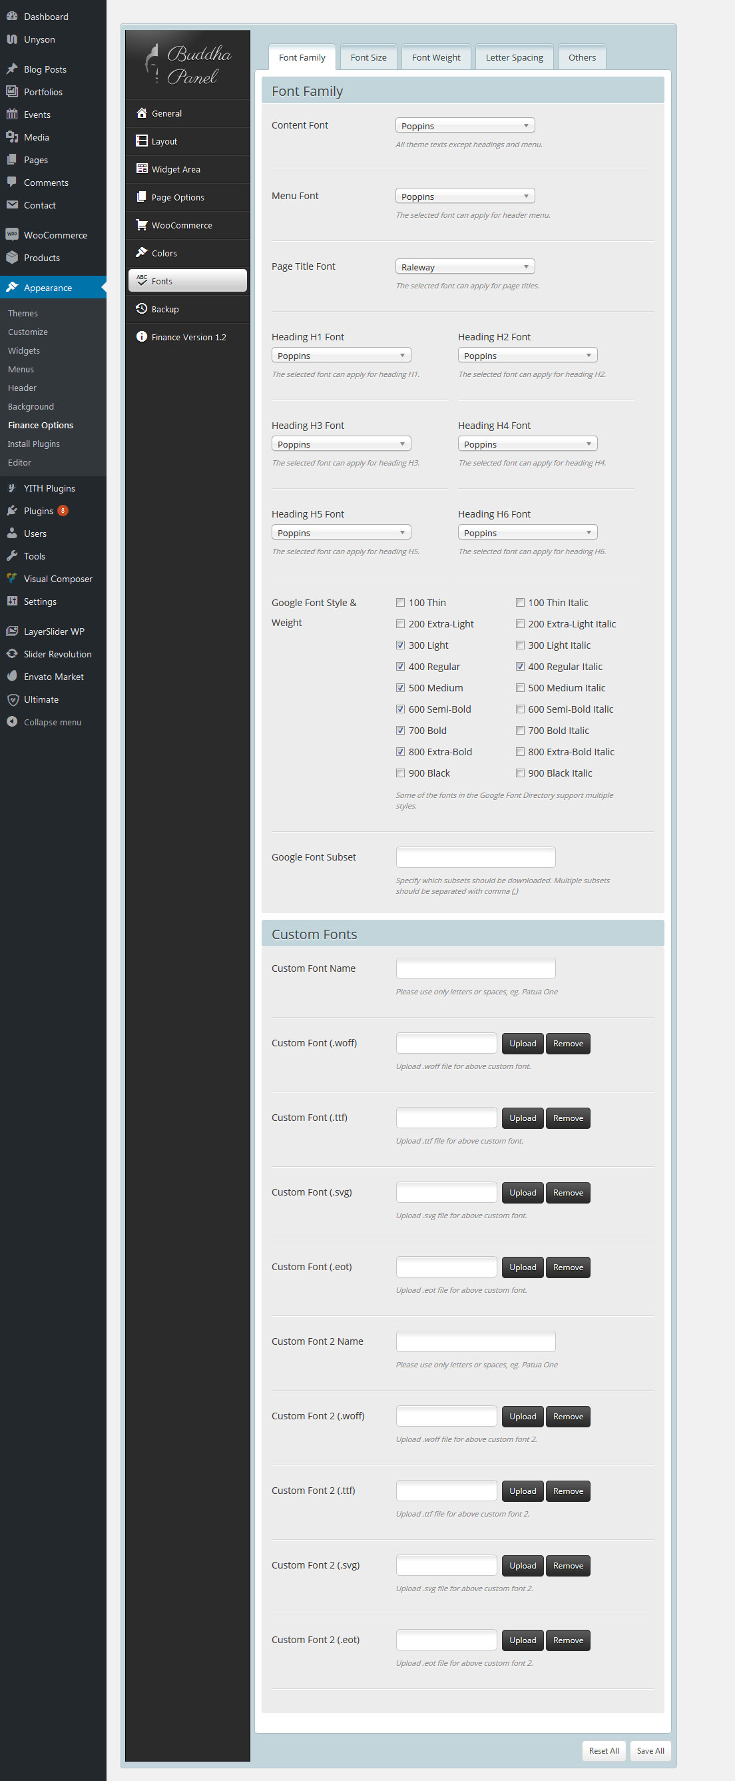The height and width of the screenshot is (1781, 735).
Task: Click the Finance Version info icon
Action: (x=142, y=337)
